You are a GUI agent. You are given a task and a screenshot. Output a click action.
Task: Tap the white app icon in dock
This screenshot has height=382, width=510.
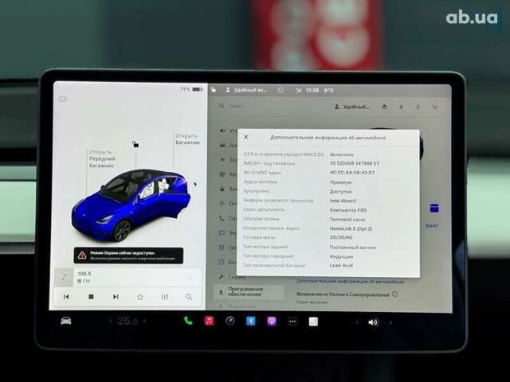[x=313, y=322]
